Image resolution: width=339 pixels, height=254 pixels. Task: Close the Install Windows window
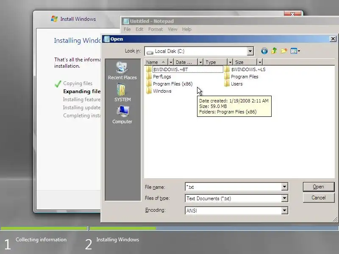292,14
